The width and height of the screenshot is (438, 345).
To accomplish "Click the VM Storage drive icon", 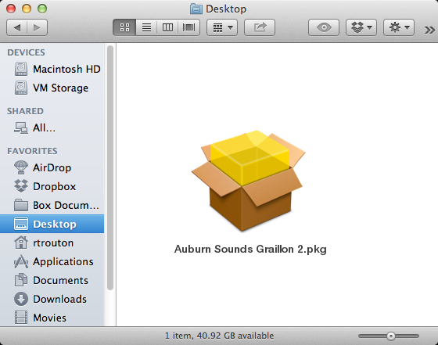I will coord(21,88).
